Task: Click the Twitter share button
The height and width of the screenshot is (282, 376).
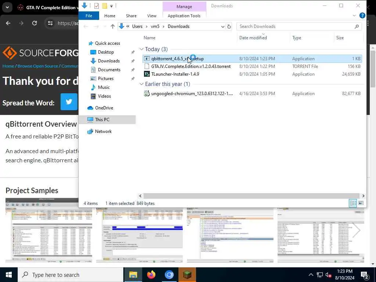Action: pos(69,102)
